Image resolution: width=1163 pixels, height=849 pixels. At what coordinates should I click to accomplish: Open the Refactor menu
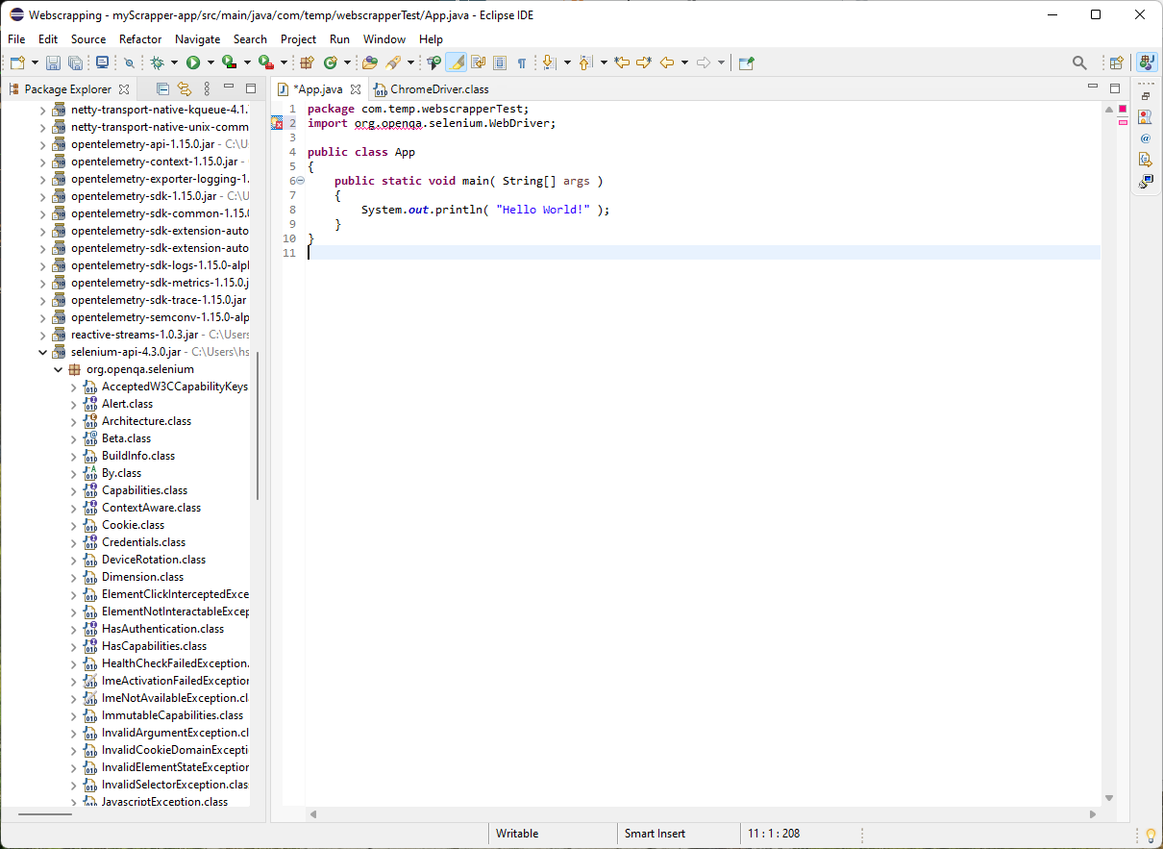tap(140, 39)
